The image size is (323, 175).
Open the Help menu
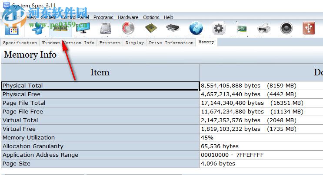pos(169,17)
